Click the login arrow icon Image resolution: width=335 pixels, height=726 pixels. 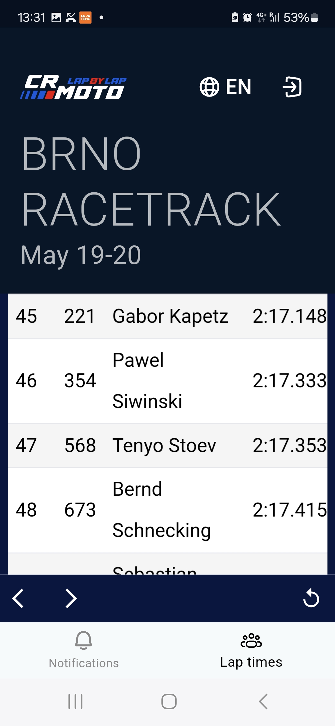click(292, 87)
